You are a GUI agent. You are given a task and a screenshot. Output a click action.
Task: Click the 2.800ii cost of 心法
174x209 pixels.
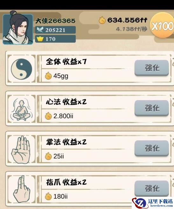point(63,116)
